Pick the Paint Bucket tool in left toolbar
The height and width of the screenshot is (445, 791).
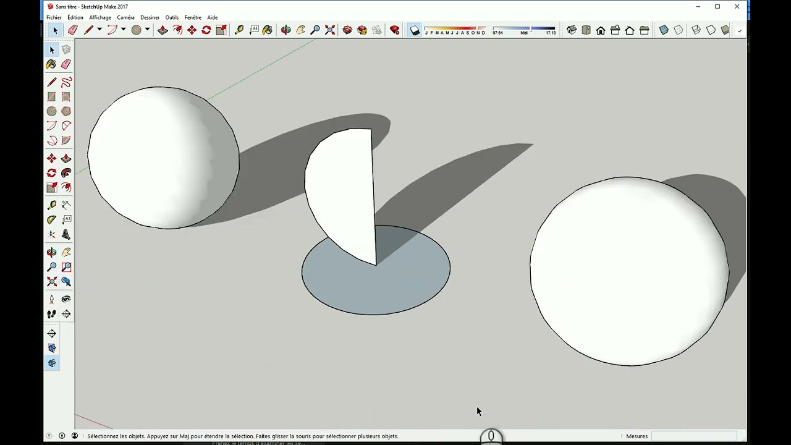51,64
